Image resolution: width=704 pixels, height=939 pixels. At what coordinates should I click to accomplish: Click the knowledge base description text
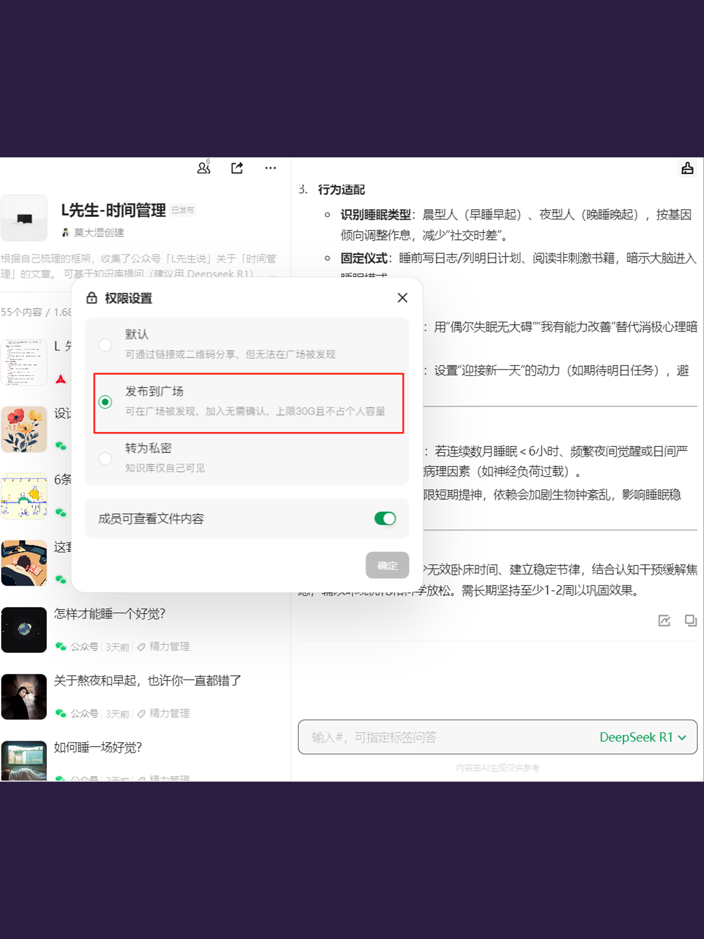tap(139, 266)
